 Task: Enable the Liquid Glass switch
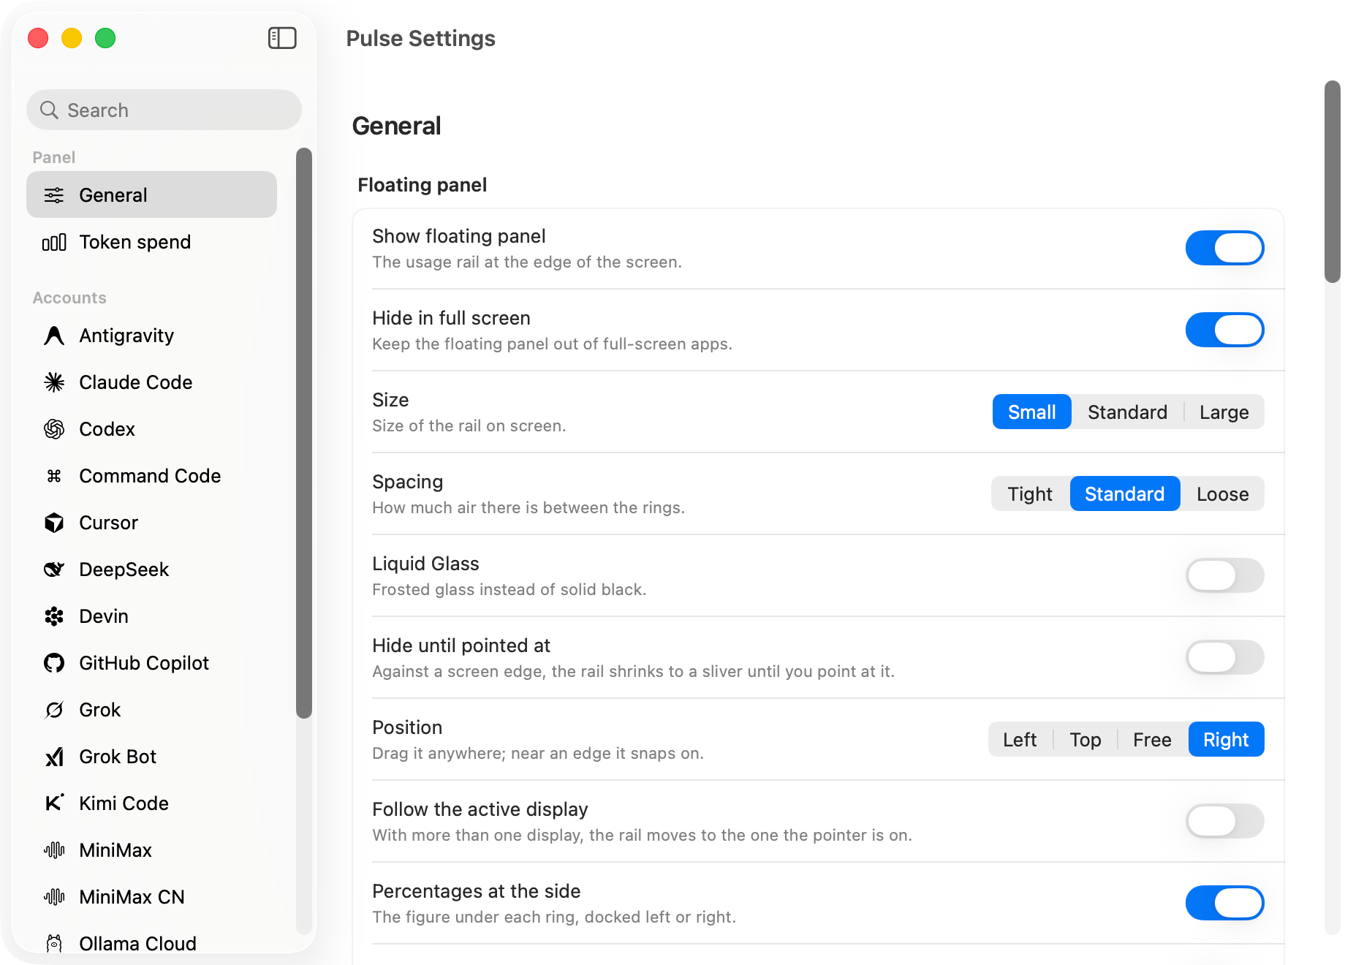pos(1224,575)
